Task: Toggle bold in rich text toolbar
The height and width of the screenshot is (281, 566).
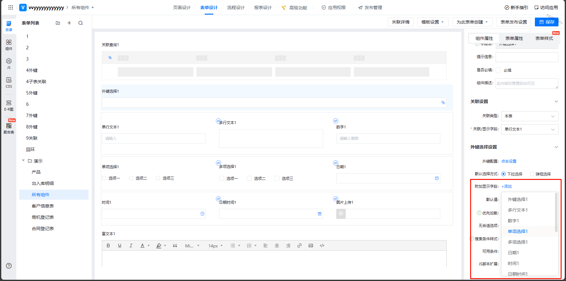Action: point(108,246)
